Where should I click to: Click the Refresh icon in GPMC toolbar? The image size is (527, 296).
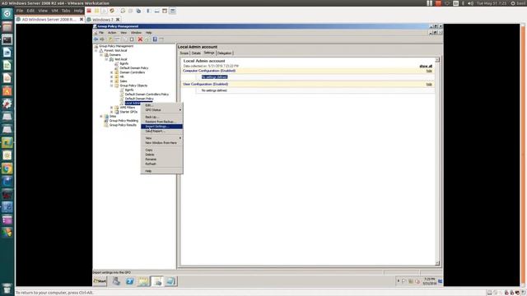tap(147, 39)
